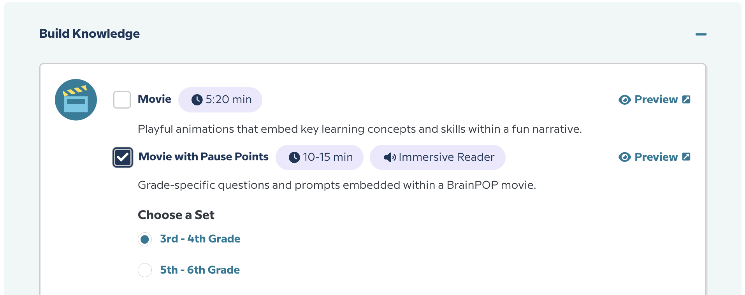
Task: Uncheck Movie with Pause Points
Action: (x=122, y=157)
